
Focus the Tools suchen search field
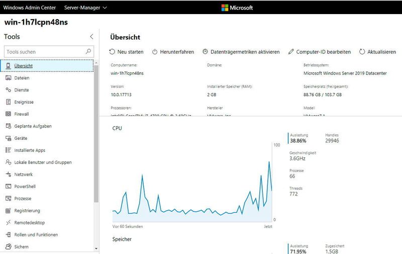[49, 52]
